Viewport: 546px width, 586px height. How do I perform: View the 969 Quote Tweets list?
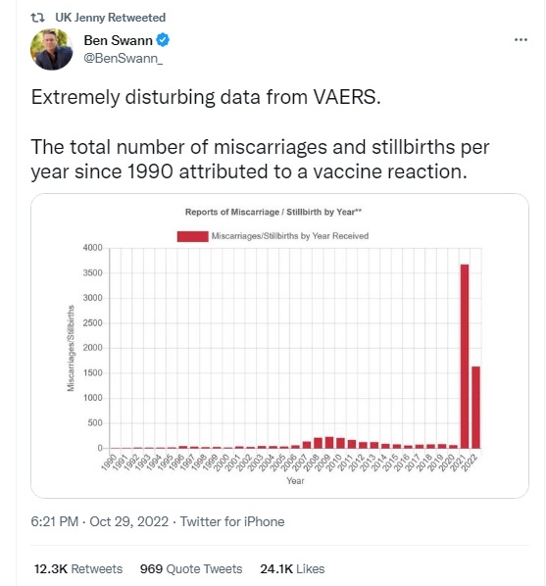pos(191,568)
